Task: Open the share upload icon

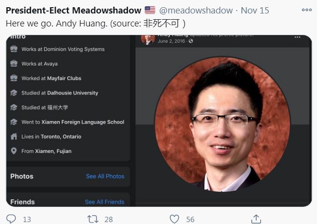Action: click(256, 219)
